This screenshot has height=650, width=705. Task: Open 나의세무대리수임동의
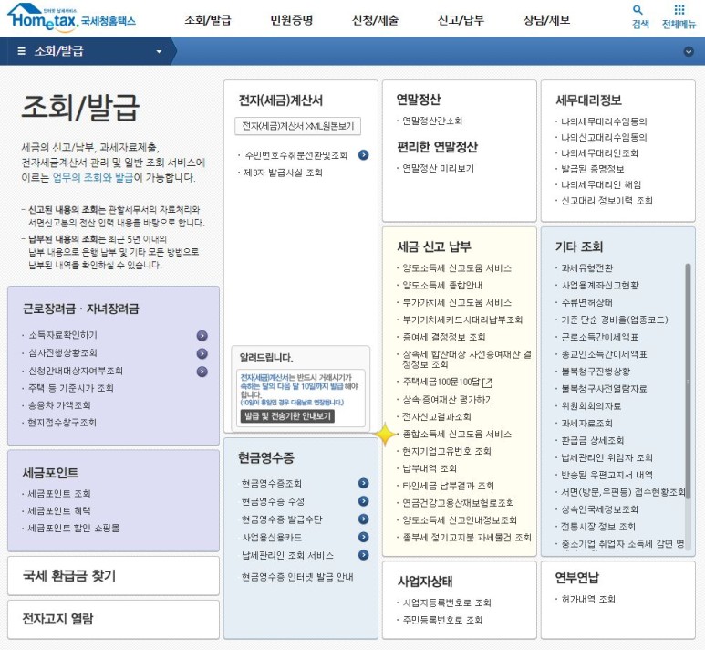point(604,121)
